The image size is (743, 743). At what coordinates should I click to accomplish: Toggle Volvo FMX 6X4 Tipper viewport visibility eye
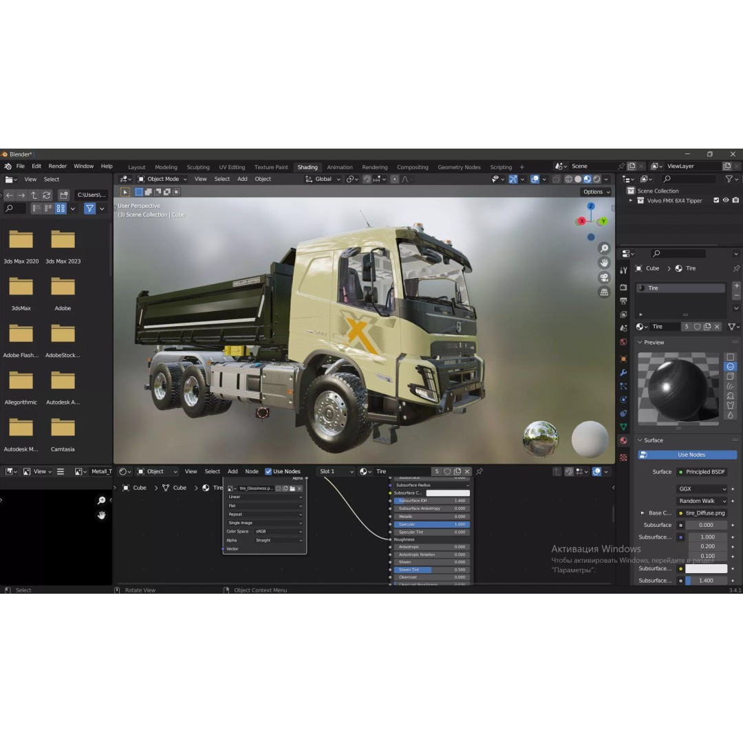click(726, 200)
